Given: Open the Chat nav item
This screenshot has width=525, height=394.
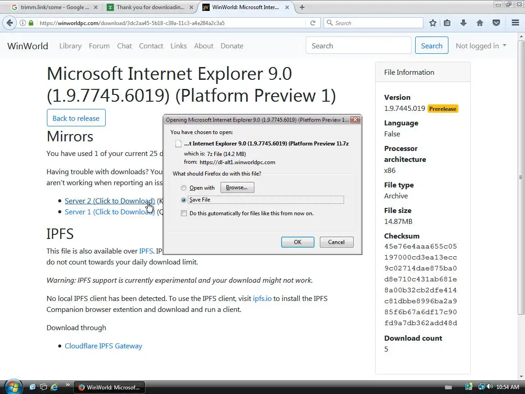Looking at the screenshot, I should click(124, 46).
